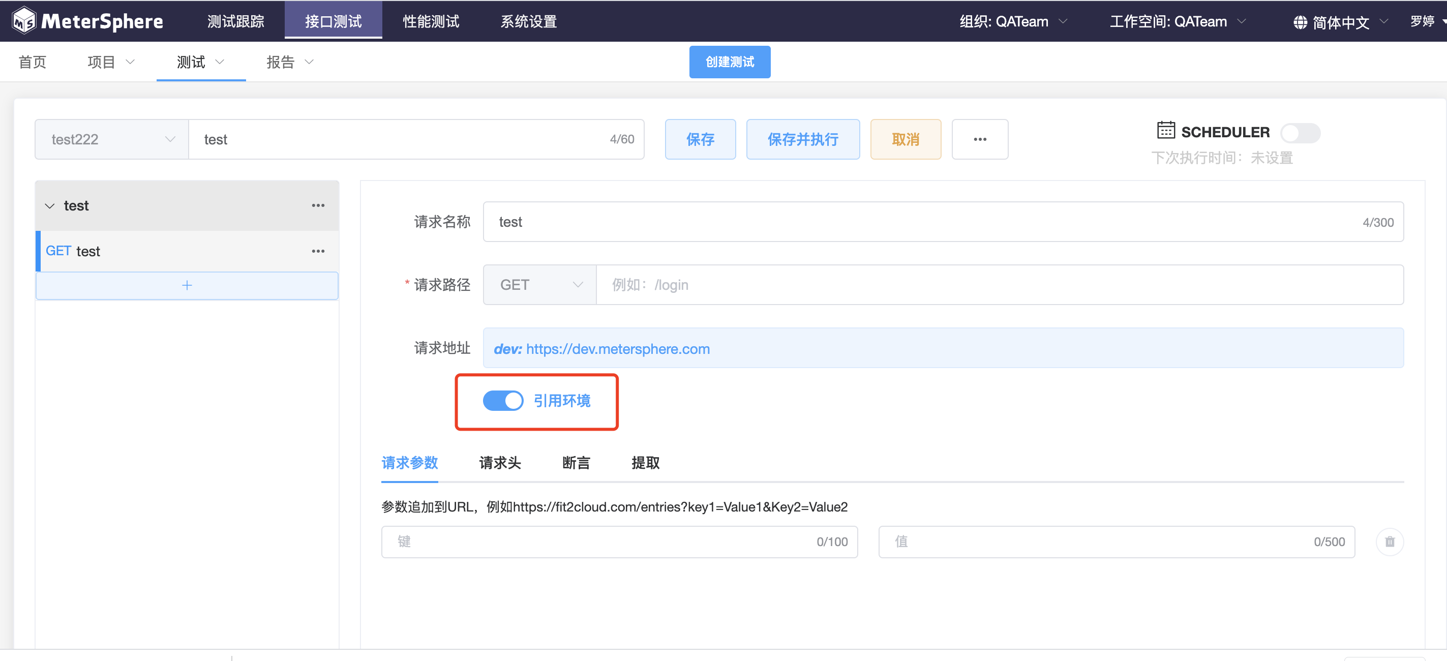This screenshot has height=661, width=1447.
Task: Toggle the 引用环境 switch off
Action: click(503, 401)
